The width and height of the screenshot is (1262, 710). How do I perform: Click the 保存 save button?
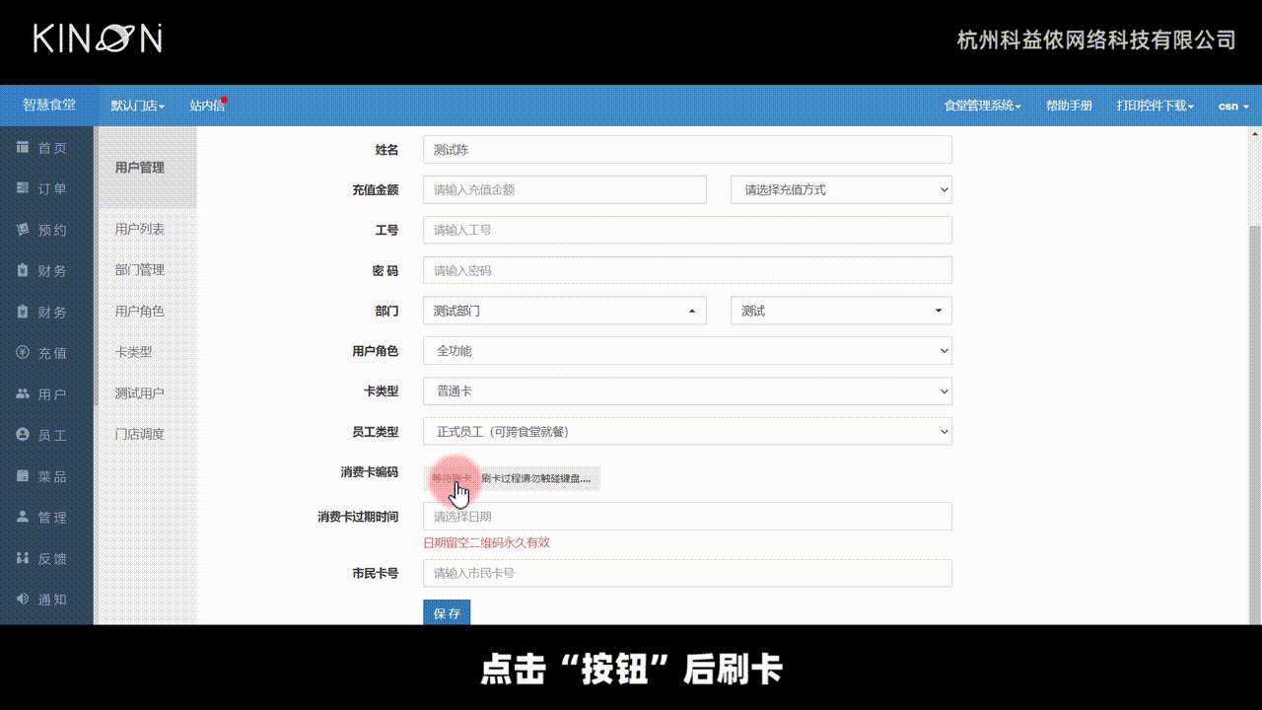(447, 612)
